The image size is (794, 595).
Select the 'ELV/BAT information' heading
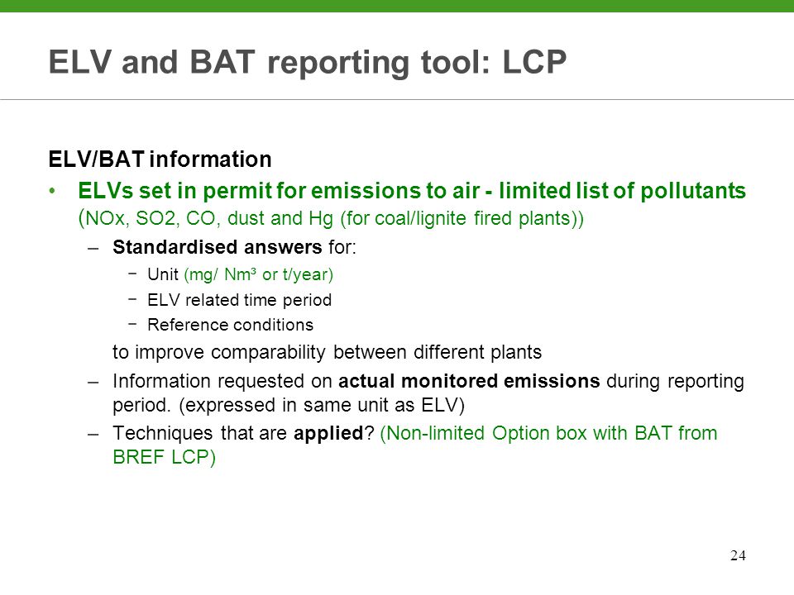[160, 159]
